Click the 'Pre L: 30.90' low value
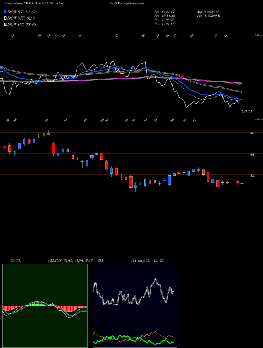263x348 pixels. click(x=165, y=20)
